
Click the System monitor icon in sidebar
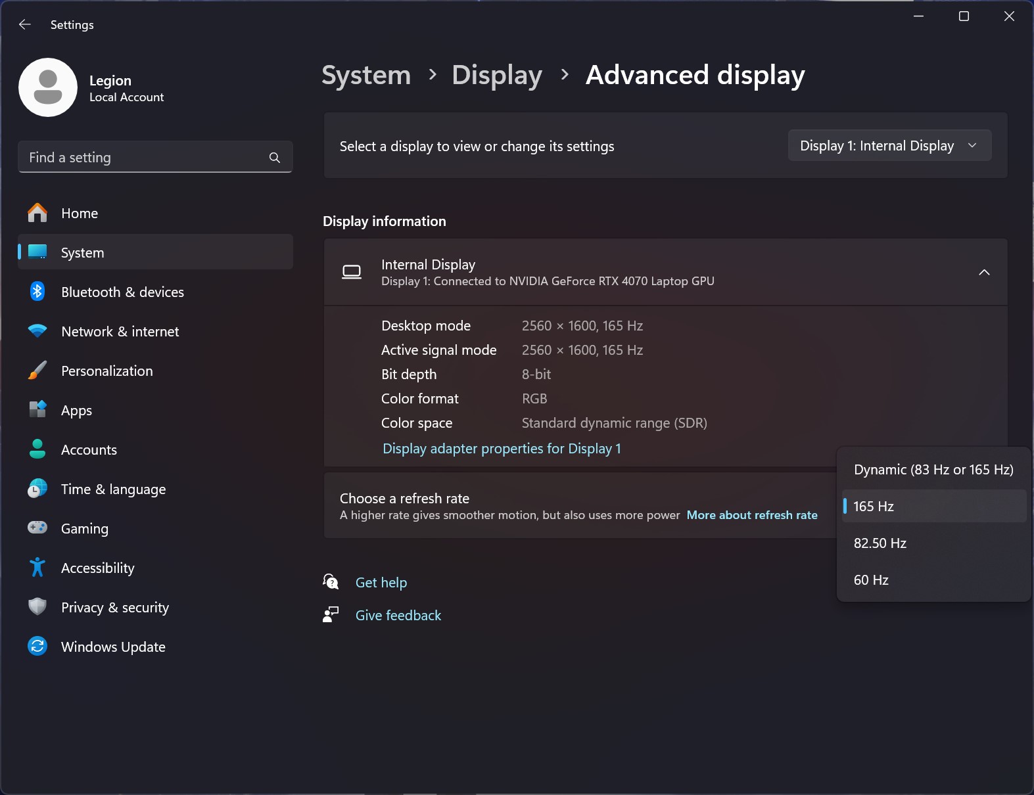37,252
